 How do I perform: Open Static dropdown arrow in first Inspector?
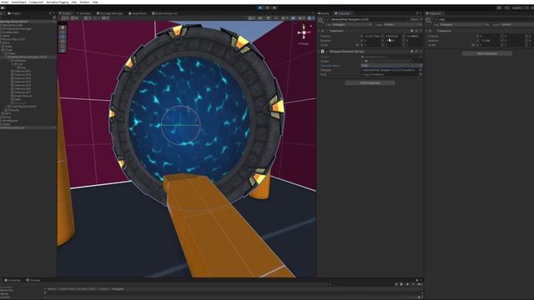coord(421,19)
